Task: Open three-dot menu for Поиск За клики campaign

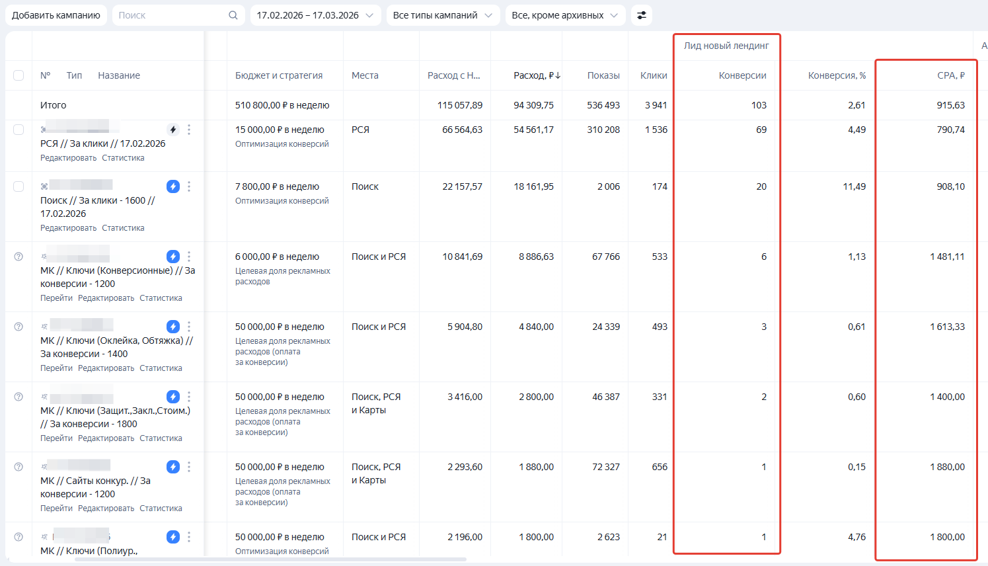Action: tap(189, 186)
